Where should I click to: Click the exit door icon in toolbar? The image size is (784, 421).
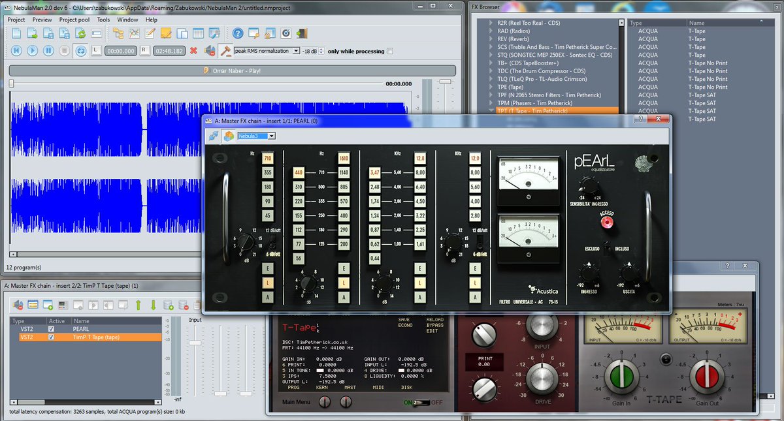pyautogui.click(x=301, y=33)
